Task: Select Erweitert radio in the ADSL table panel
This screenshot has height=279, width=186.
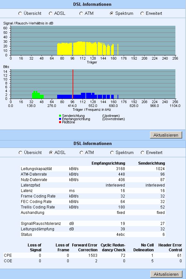Action: click(x=143, y=152)
